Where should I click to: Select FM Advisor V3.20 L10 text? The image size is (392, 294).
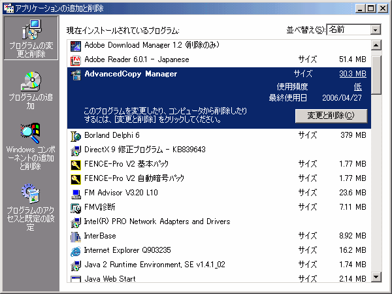point(121,193)
